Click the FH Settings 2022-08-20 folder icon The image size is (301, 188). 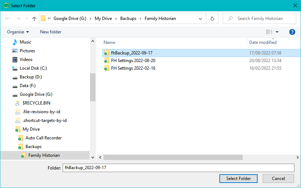tap(106, 61)
